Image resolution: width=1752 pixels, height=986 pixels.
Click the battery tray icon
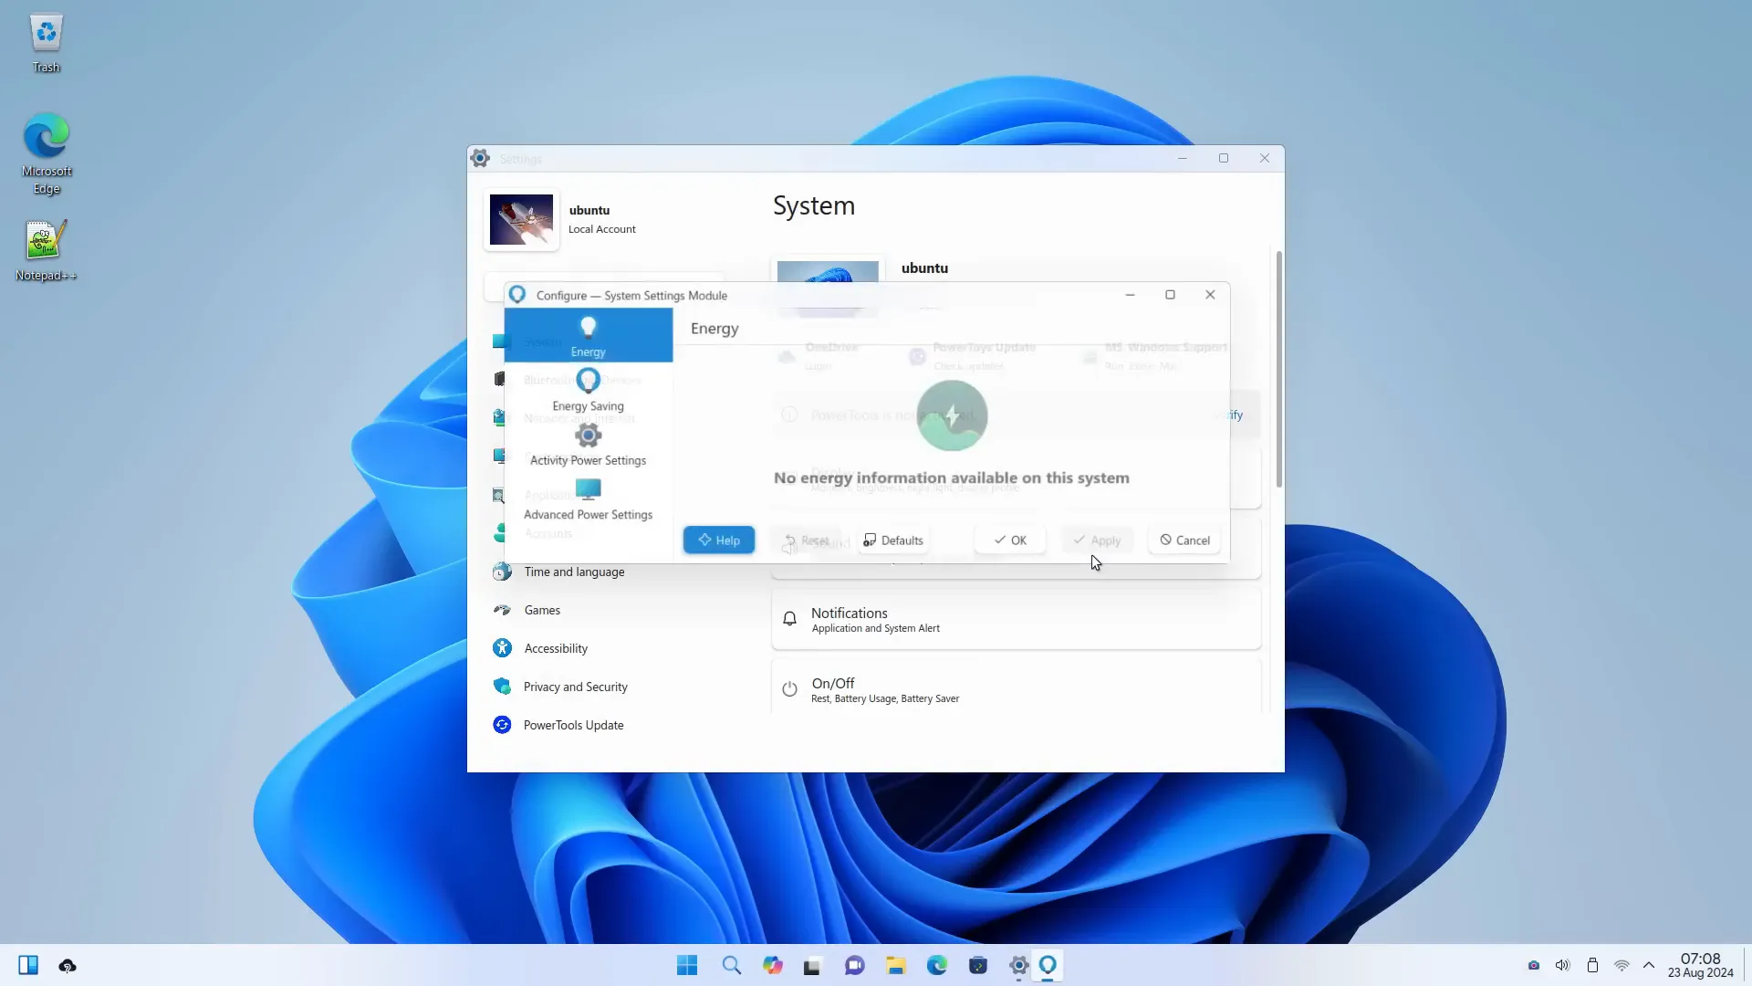1592,966
